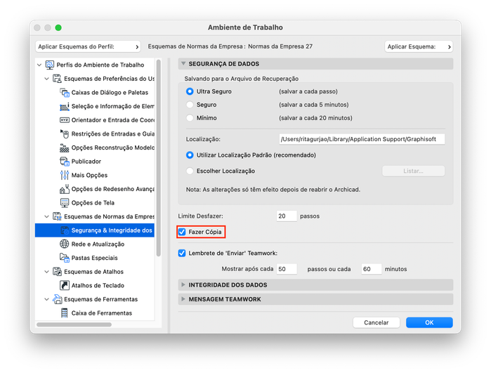491x373 pixels.
Task: Open Mais Opções settings page
Action: (89, 175)
